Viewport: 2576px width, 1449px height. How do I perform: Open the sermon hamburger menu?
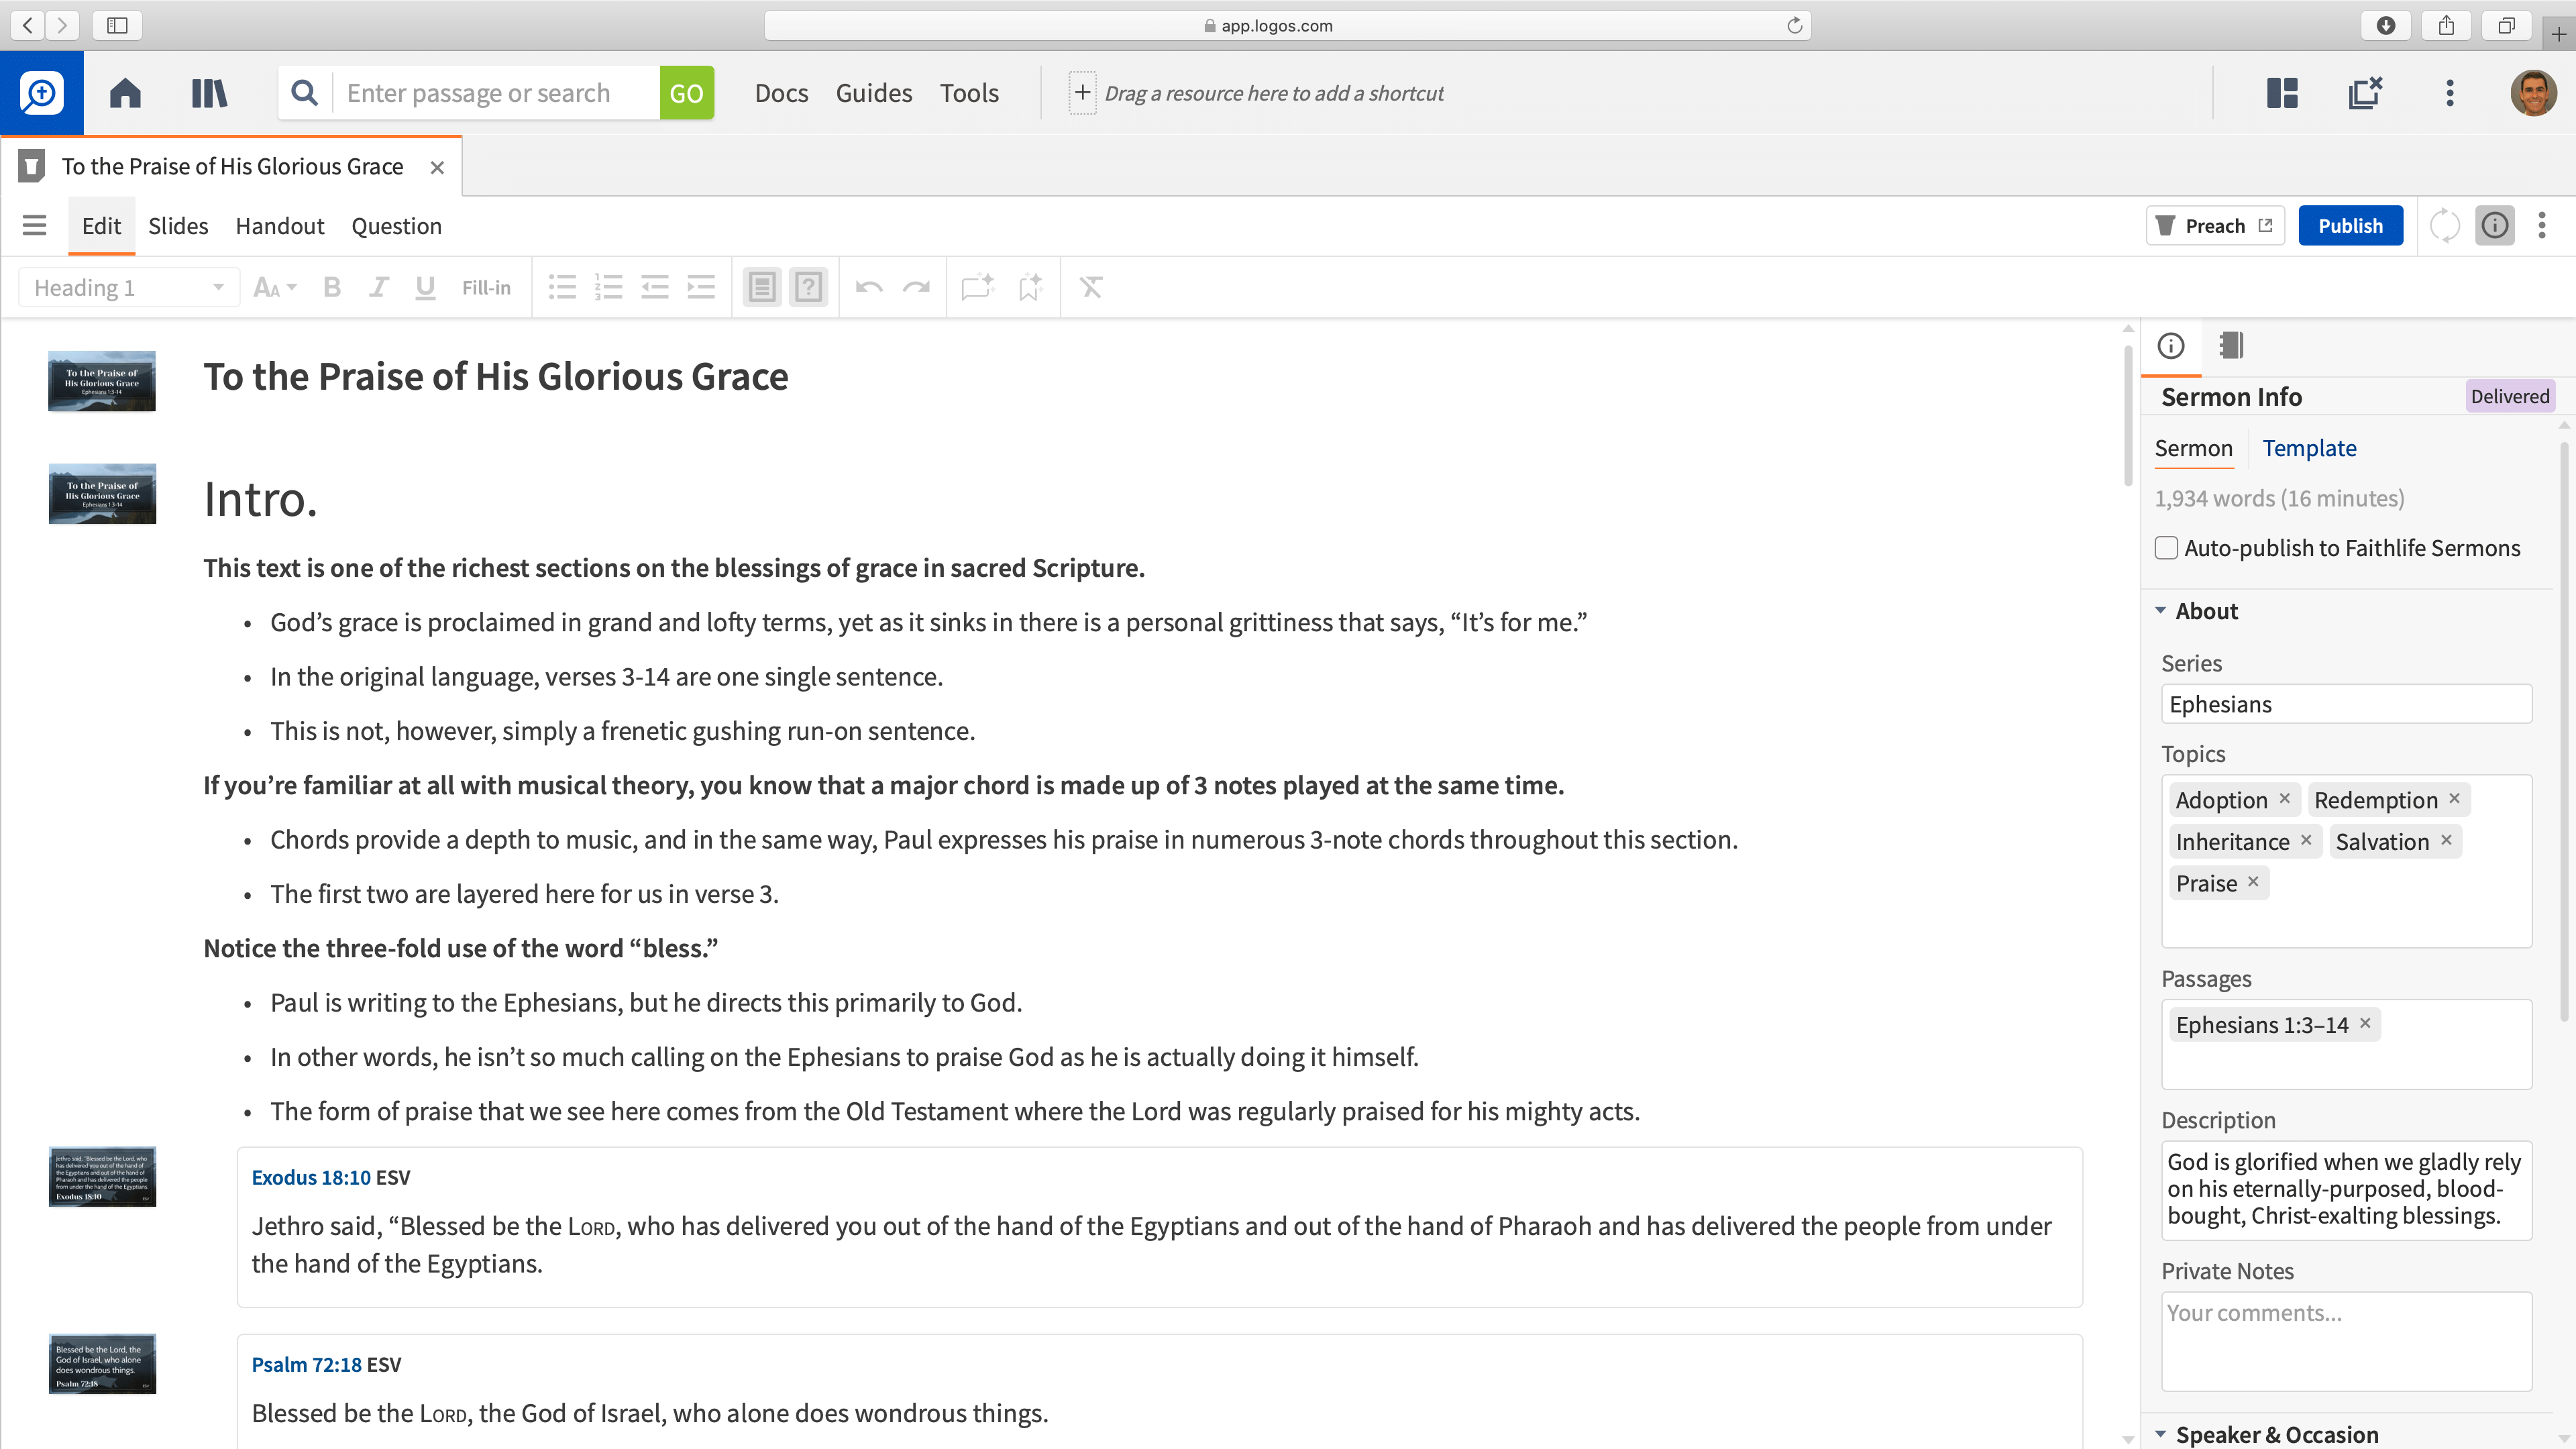point(35,225)
